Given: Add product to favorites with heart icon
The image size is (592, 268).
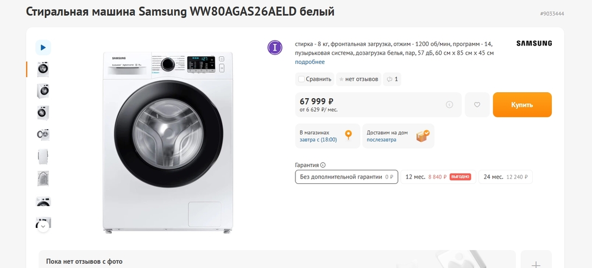Looking at the screenshot, I should 477,105.
